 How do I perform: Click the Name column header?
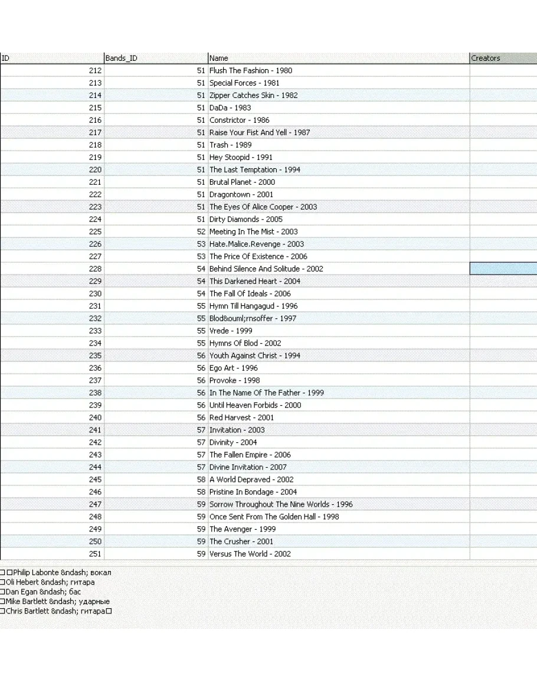pyautogui.click(x=339, y=58)
